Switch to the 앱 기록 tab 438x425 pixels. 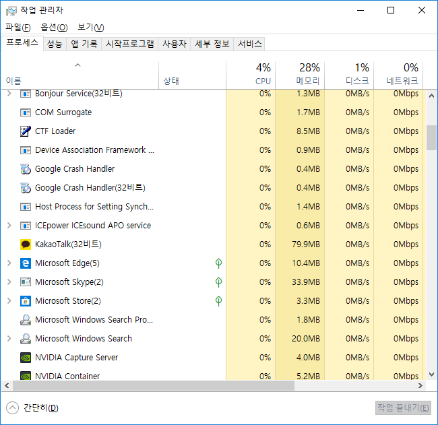(84, 44)
